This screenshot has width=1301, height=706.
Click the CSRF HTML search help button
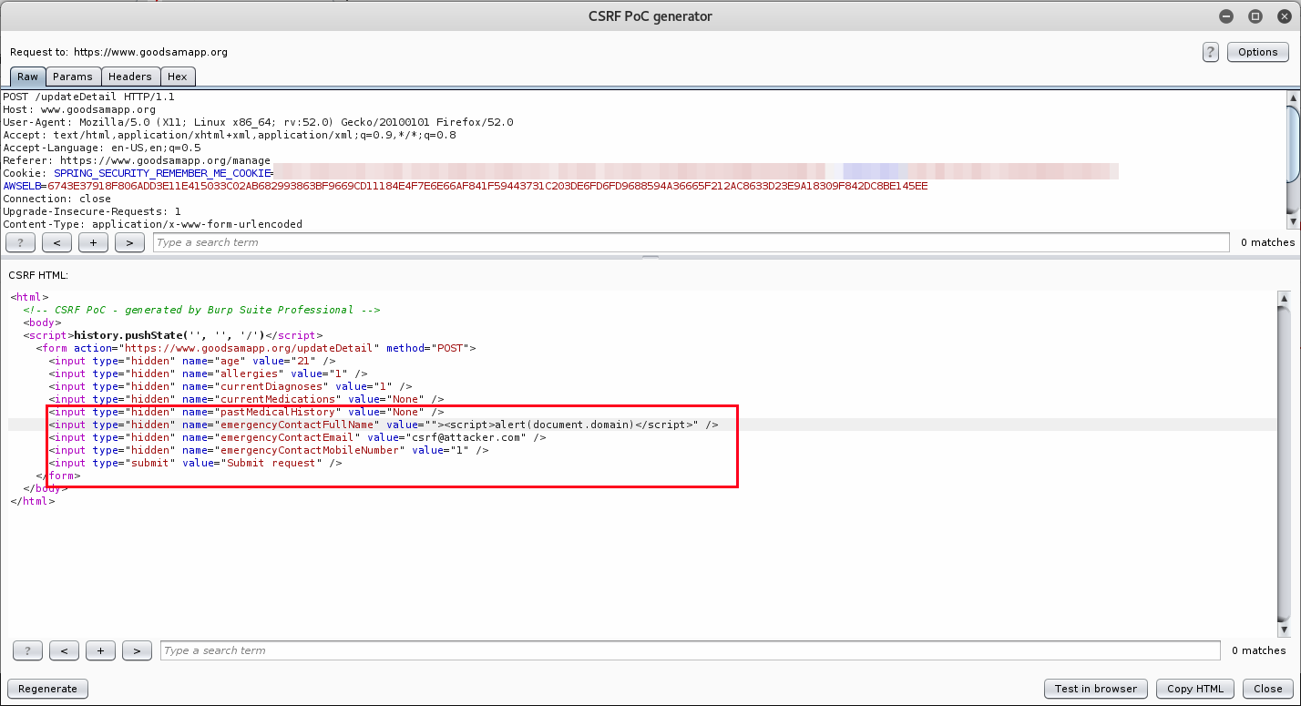tap(27, 650)
